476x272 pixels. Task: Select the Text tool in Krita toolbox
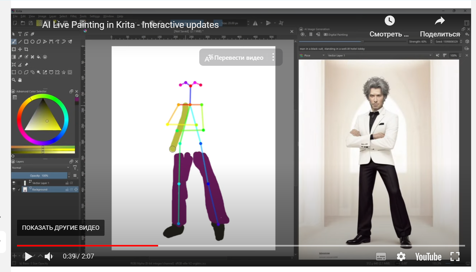point(20,34)
